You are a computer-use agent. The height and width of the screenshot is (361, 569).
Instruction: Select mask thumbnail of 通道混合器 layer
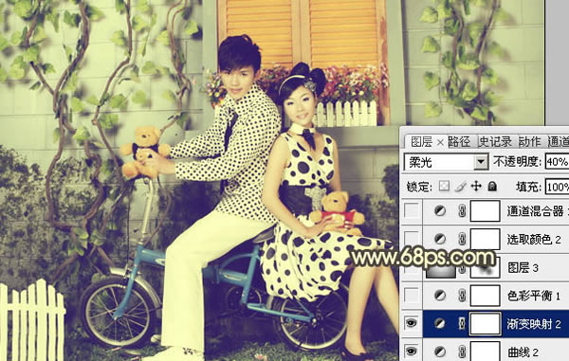click(x=486, y=211)
